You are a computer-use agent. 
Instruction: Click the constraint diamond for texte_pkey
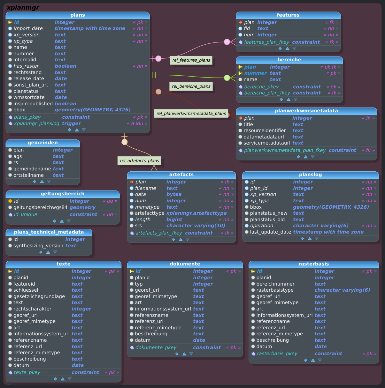10,372
